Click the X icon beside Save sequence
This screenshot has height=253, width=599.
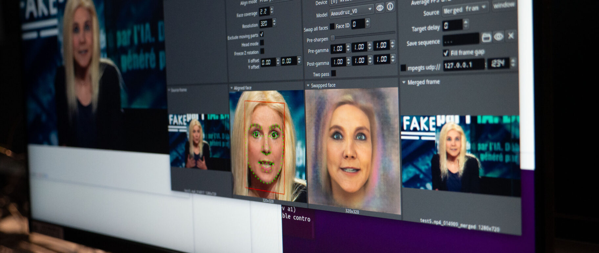click(x=511, y=35)
